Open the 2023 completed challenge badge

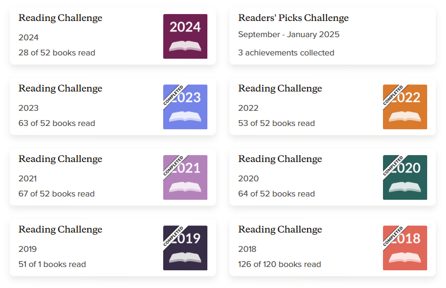pyautogui.click(x=185, y=107)
